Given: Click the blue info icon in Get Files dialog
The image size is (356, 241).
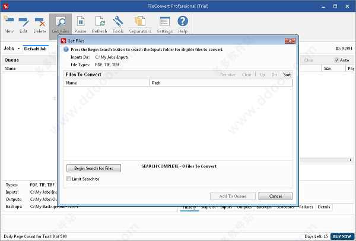Looking at the screenshot, I should [x=66, y=49].
